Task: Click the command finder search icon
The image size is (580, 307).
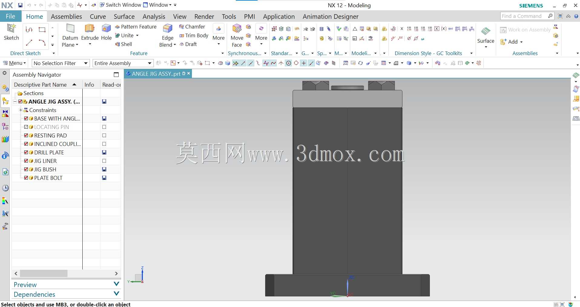Action: [x=550, y=16]
